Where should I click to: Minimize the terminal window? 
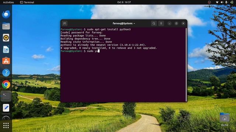170,23
